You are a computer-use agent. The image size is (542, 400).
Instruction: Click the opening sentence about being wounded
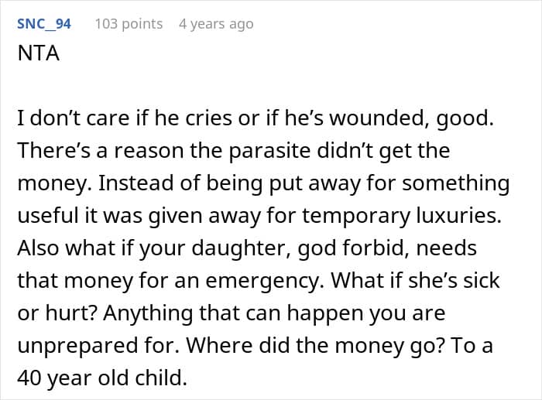[x=256, y=118]
